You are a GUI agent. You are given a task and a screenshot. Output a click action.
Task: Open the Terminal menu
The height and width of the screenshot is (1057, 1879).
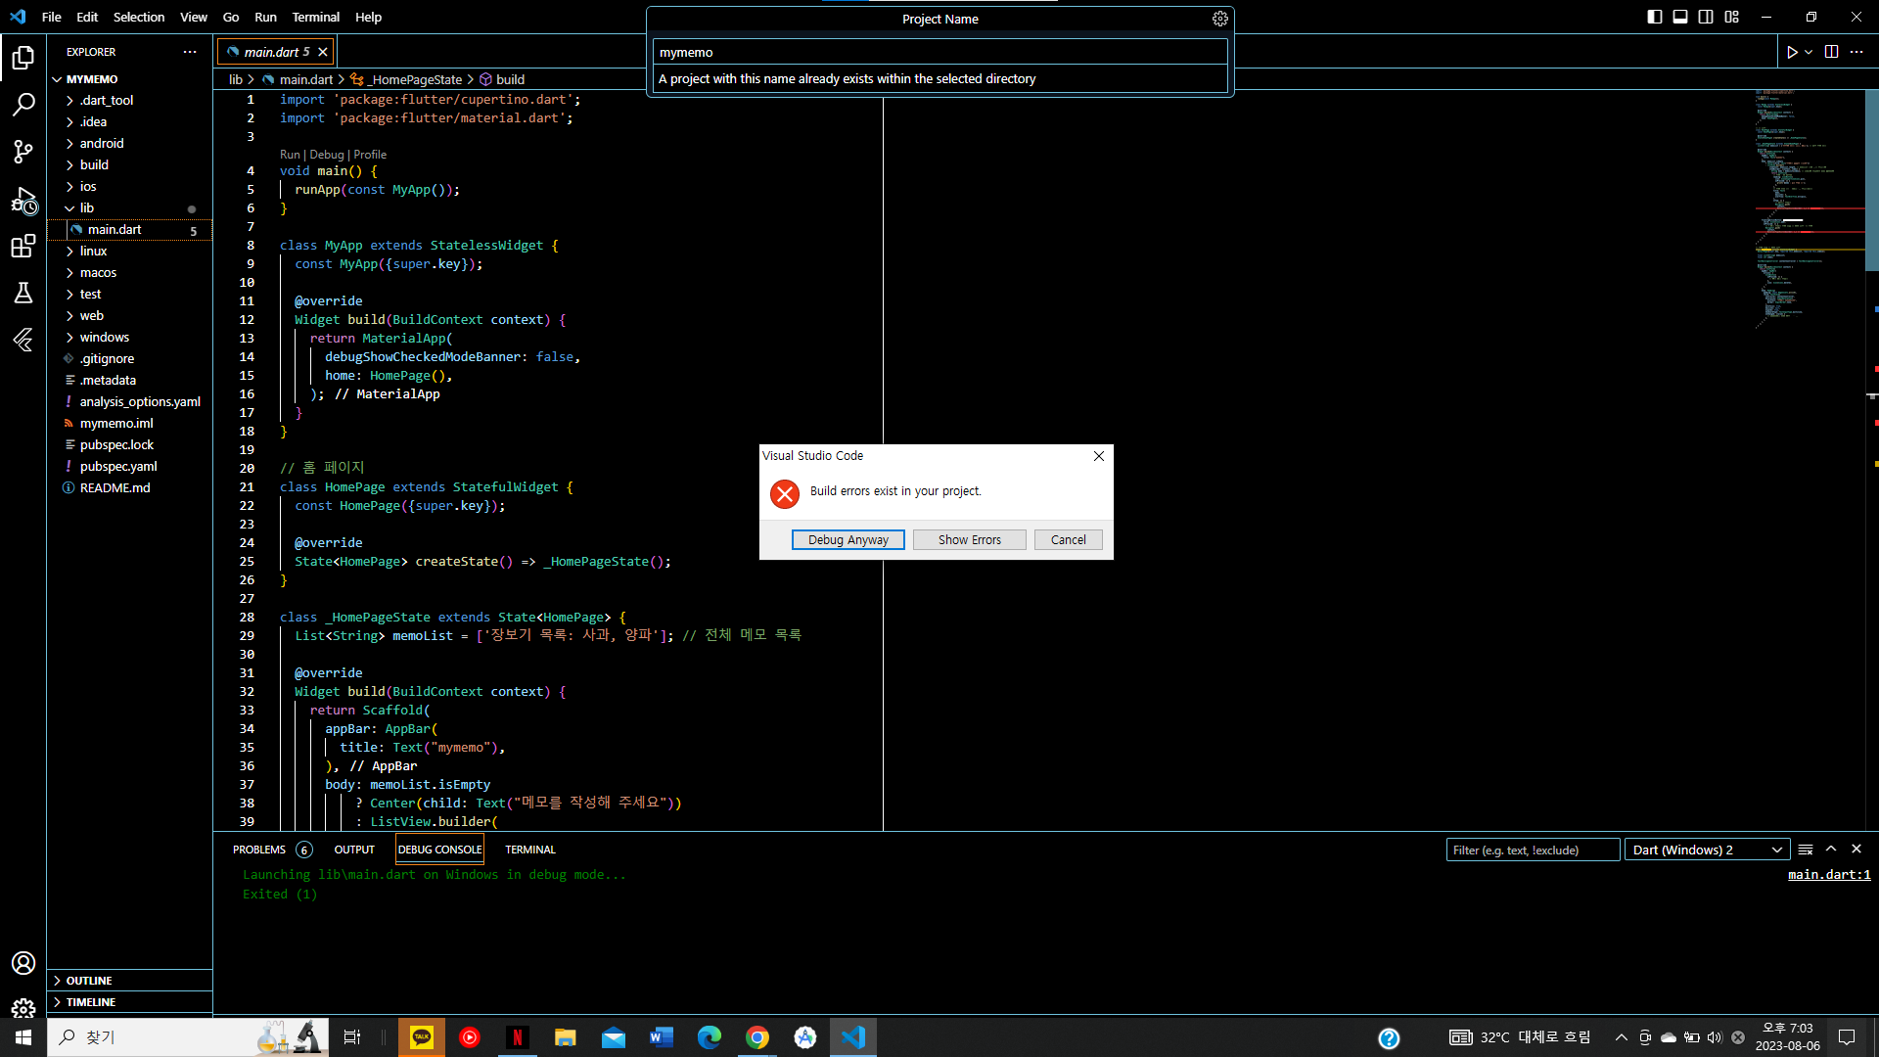[315, 17]
